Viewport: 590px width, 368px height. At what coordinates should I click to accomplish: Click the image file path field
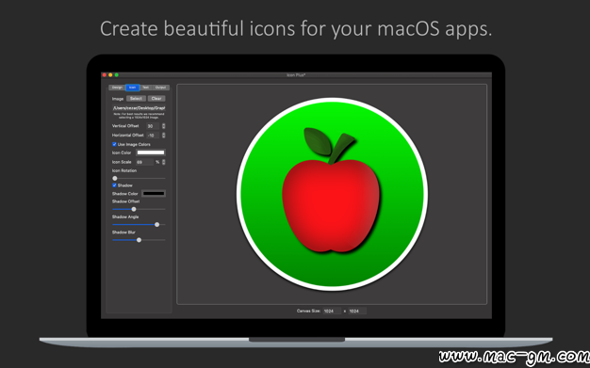pos(139,108)
